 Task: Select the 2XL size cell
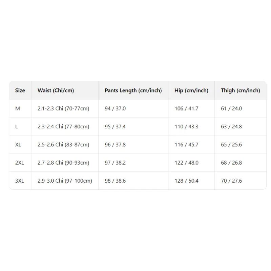click(x=19, y=163)
